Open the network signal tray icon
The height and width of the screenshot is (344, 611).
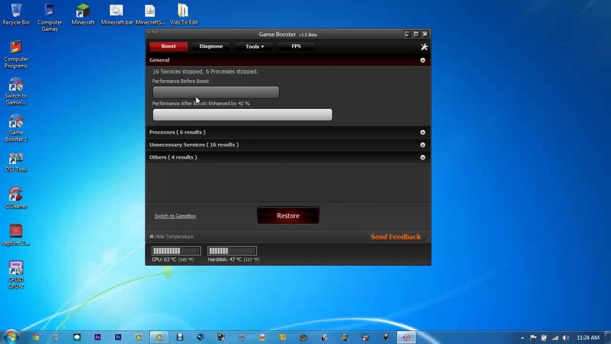point(555,337)
